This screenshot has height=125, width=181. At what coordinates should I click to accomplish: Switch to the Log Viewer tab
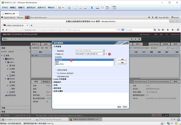(x=154, y=44)
